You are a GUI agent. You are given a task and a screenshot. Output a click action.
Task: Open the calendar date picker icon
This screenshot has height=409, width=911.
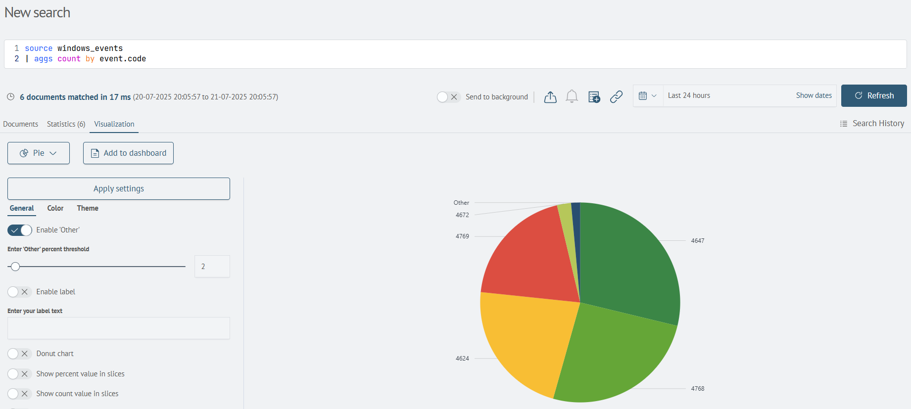click(x=648, y=96)
